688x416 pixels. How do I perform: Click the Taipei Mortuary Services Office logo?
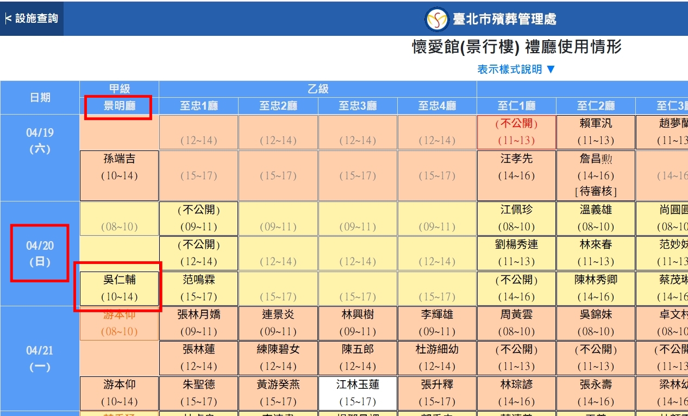437,20
